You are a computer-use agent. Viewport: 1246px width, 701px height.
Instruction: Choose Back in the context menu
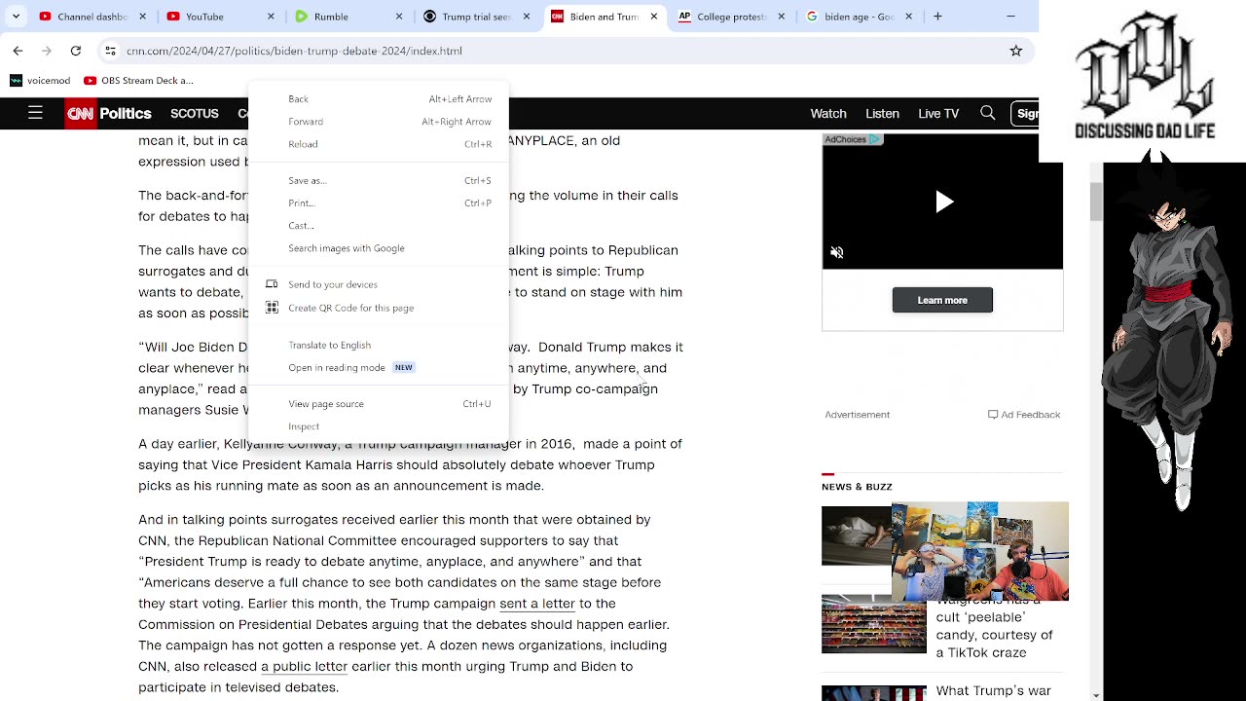tap(379, 99)
